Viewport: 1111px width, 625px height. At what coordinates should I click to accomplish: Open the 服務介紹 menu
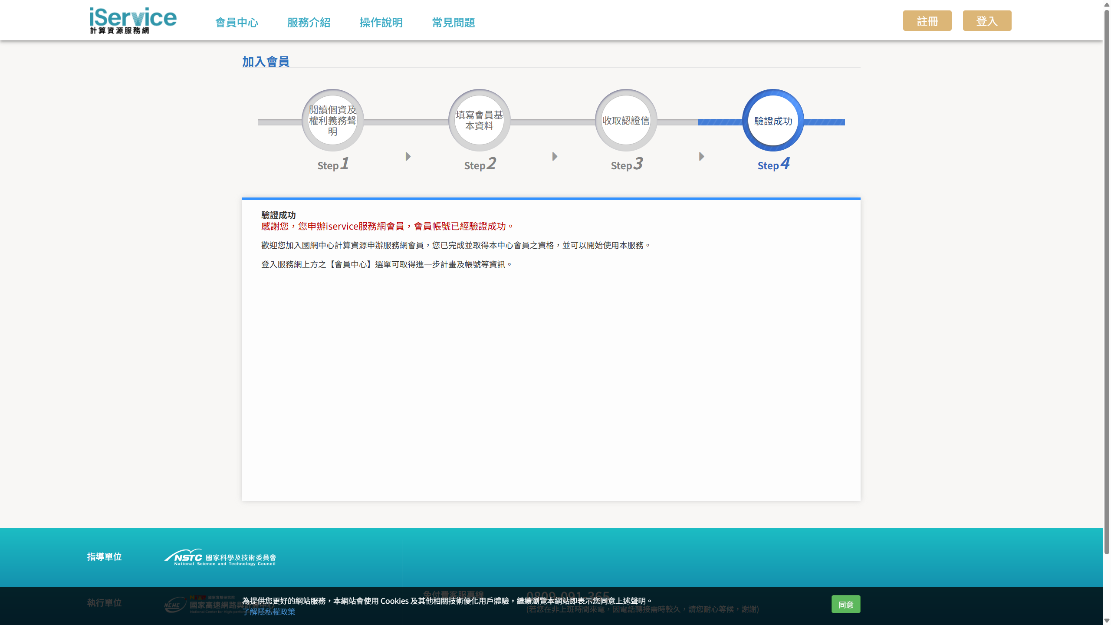(309, 23)
